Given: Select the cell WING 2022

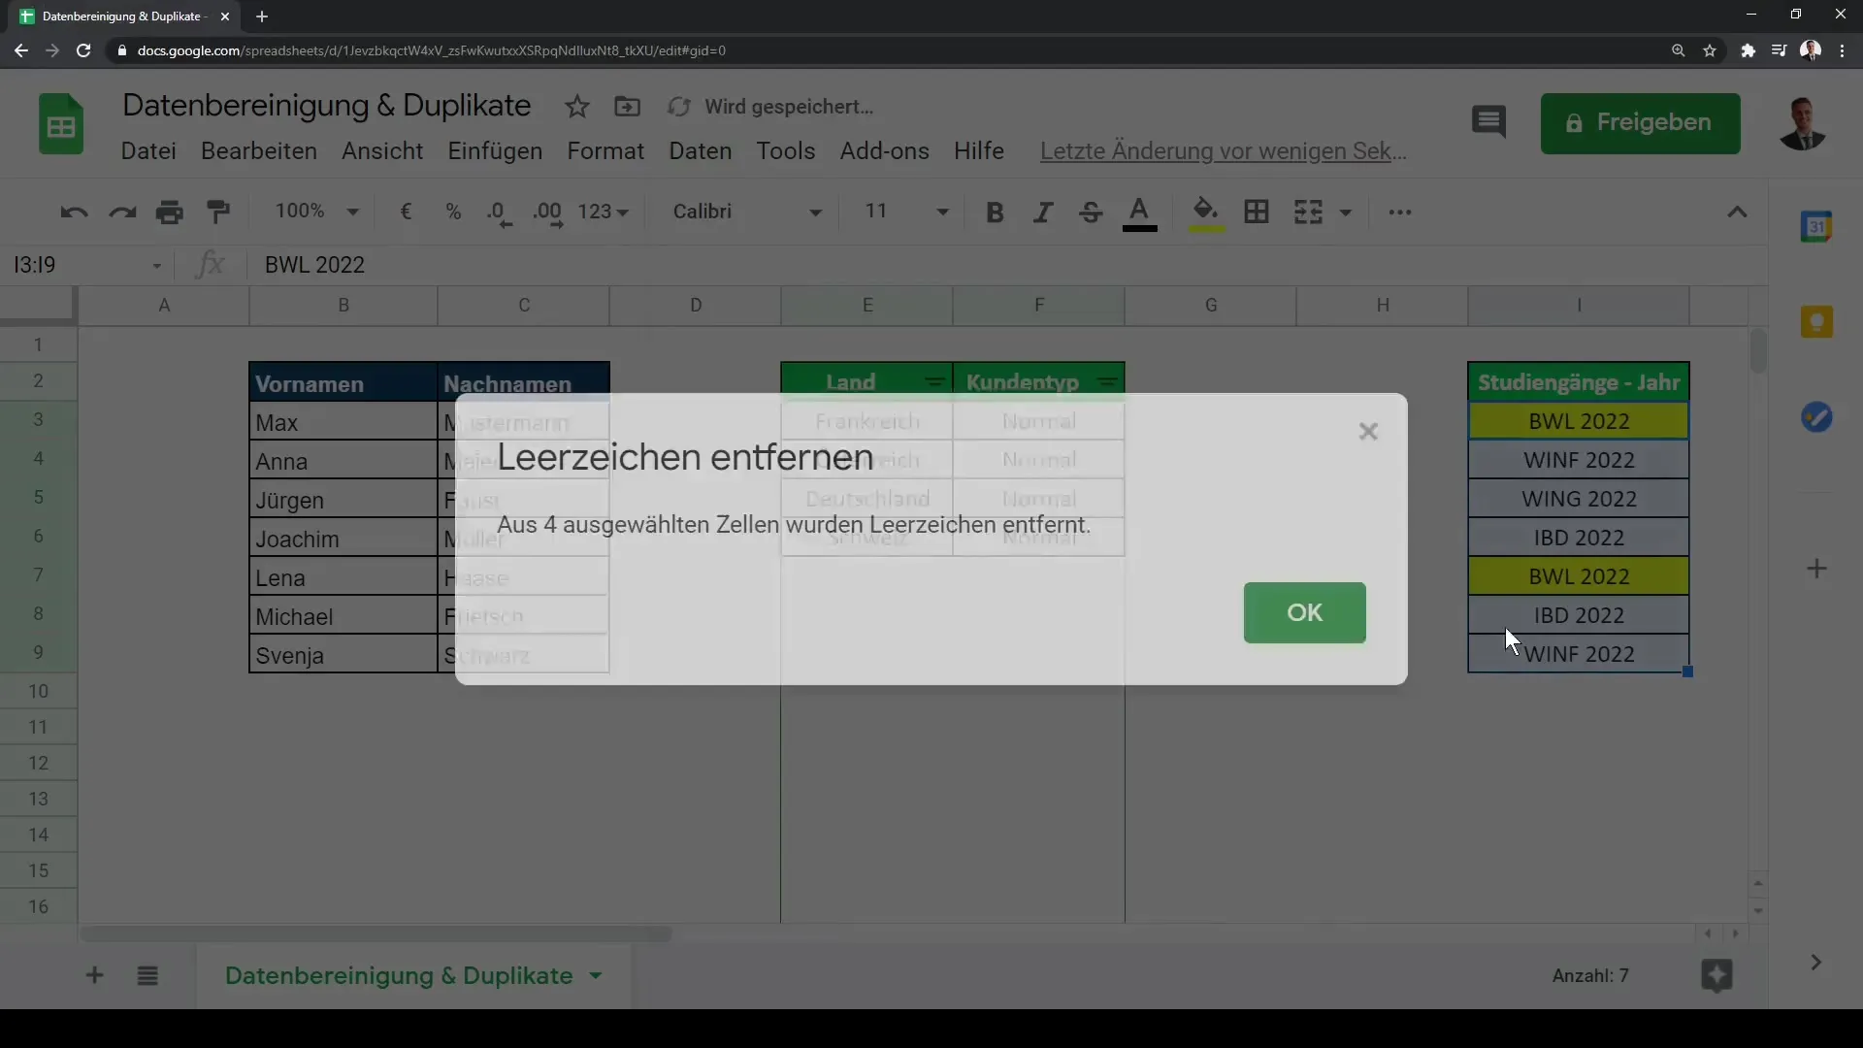Looking at the screenshot, I should (x=1579, y=499).
